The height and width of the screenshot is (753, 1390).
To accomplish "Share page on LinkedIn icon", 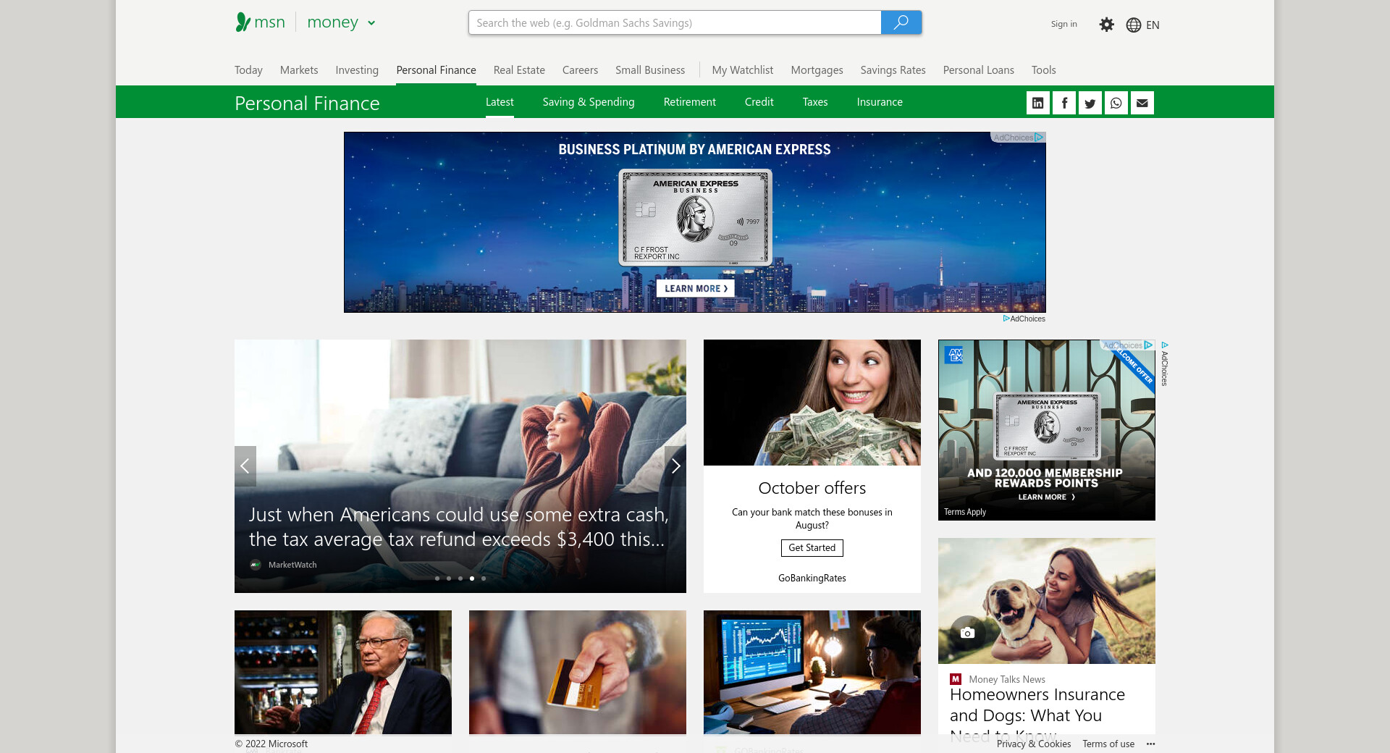I will (1037, 103).
